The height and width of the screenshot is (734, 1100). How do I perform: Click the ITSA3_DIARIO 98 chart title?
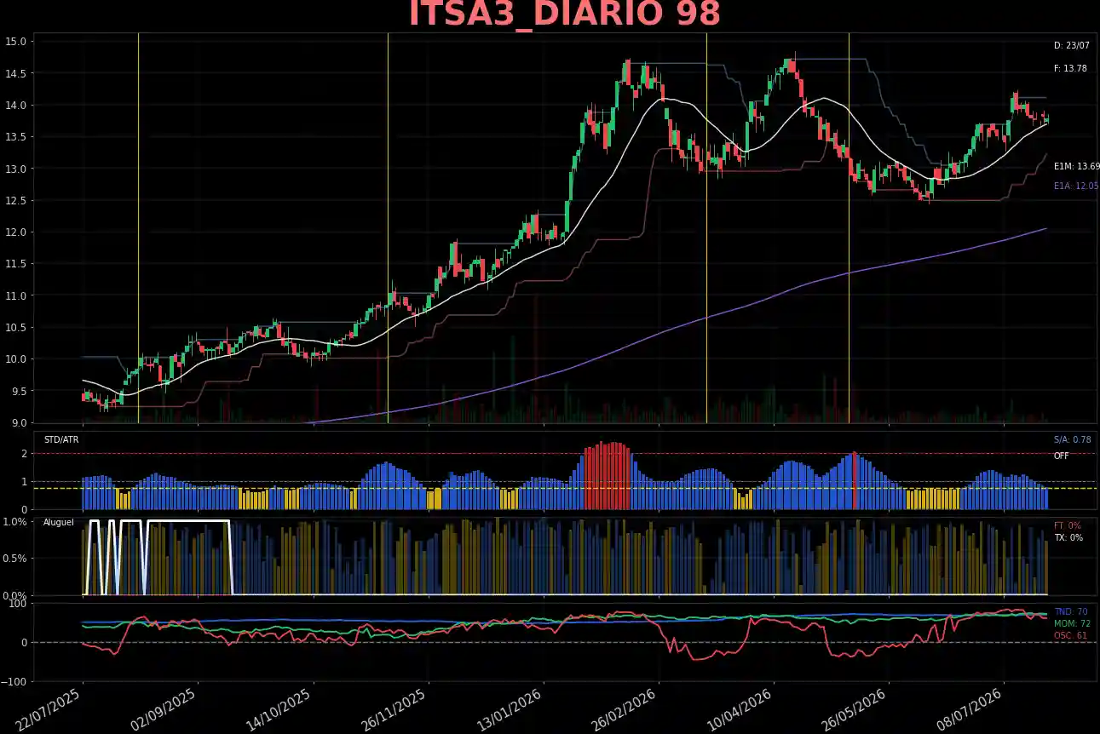point(564,14)
